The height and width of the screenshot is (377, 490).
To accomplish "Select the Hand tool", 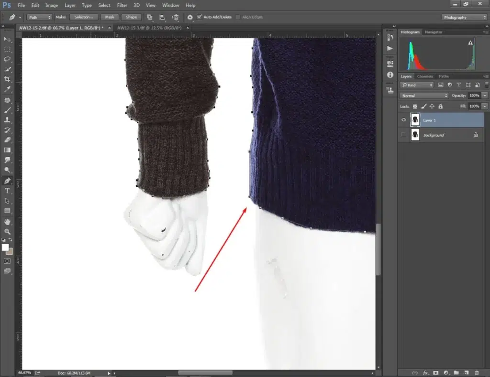I will tap(7, 222).
